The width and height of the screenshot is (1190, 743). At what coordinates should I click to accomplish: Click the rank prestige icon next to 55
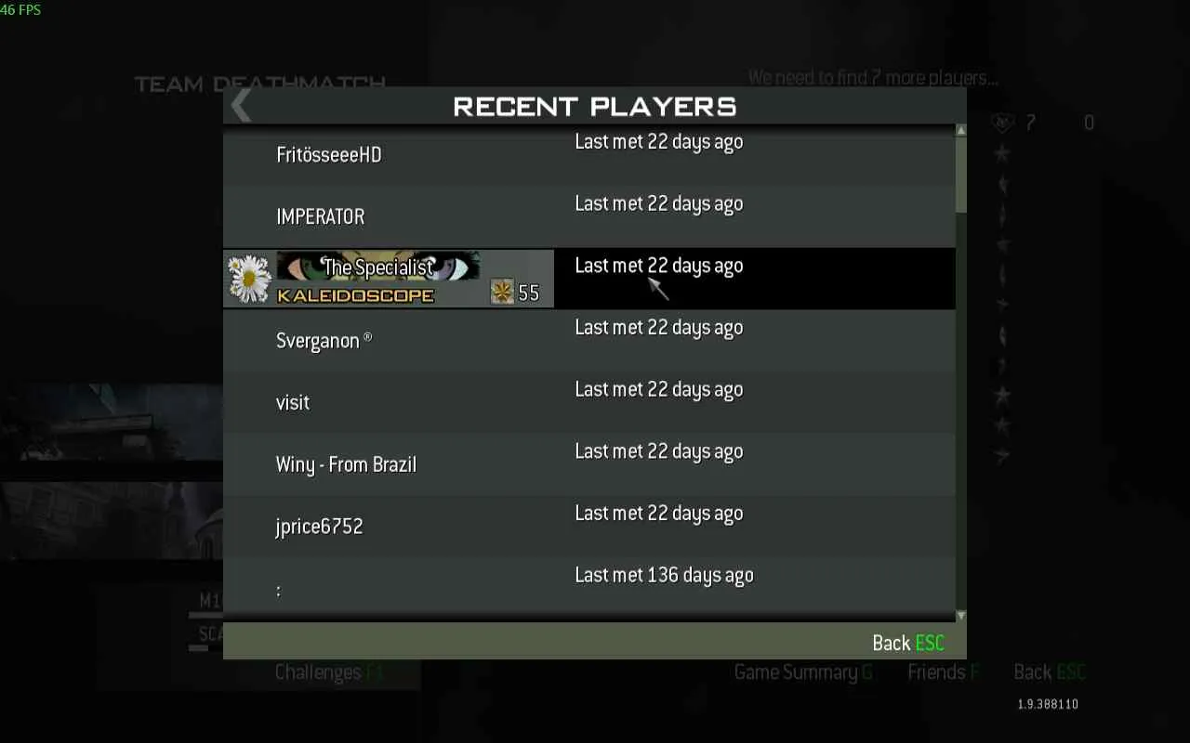tap(502, 293)
